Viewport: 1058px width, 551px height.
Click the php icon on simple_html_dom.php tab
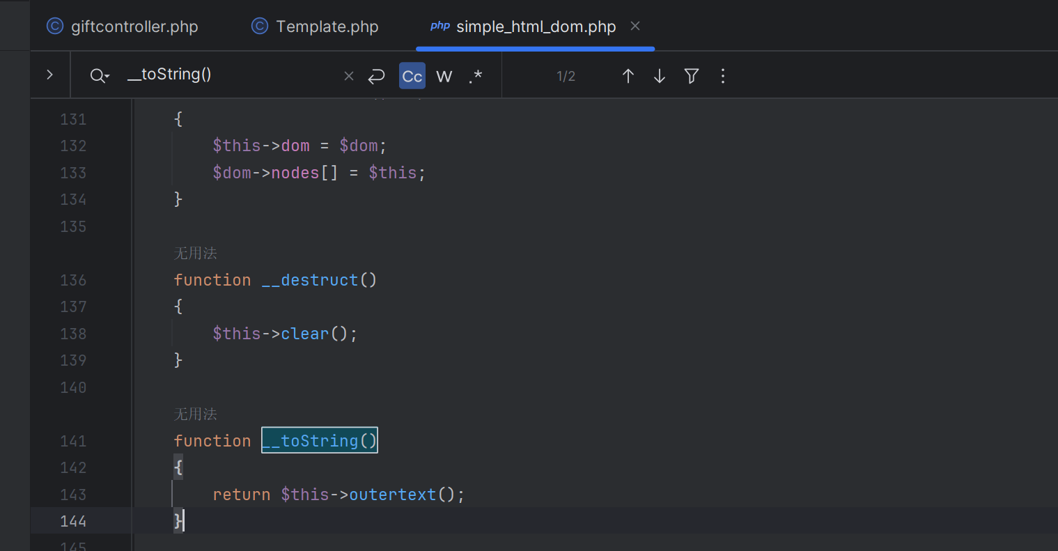440,26
